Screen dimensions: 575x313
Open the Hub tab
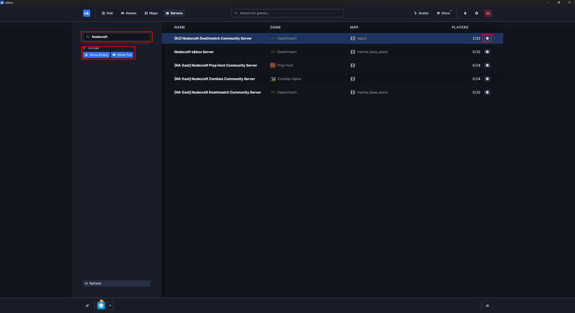click(x=107, y=13)
